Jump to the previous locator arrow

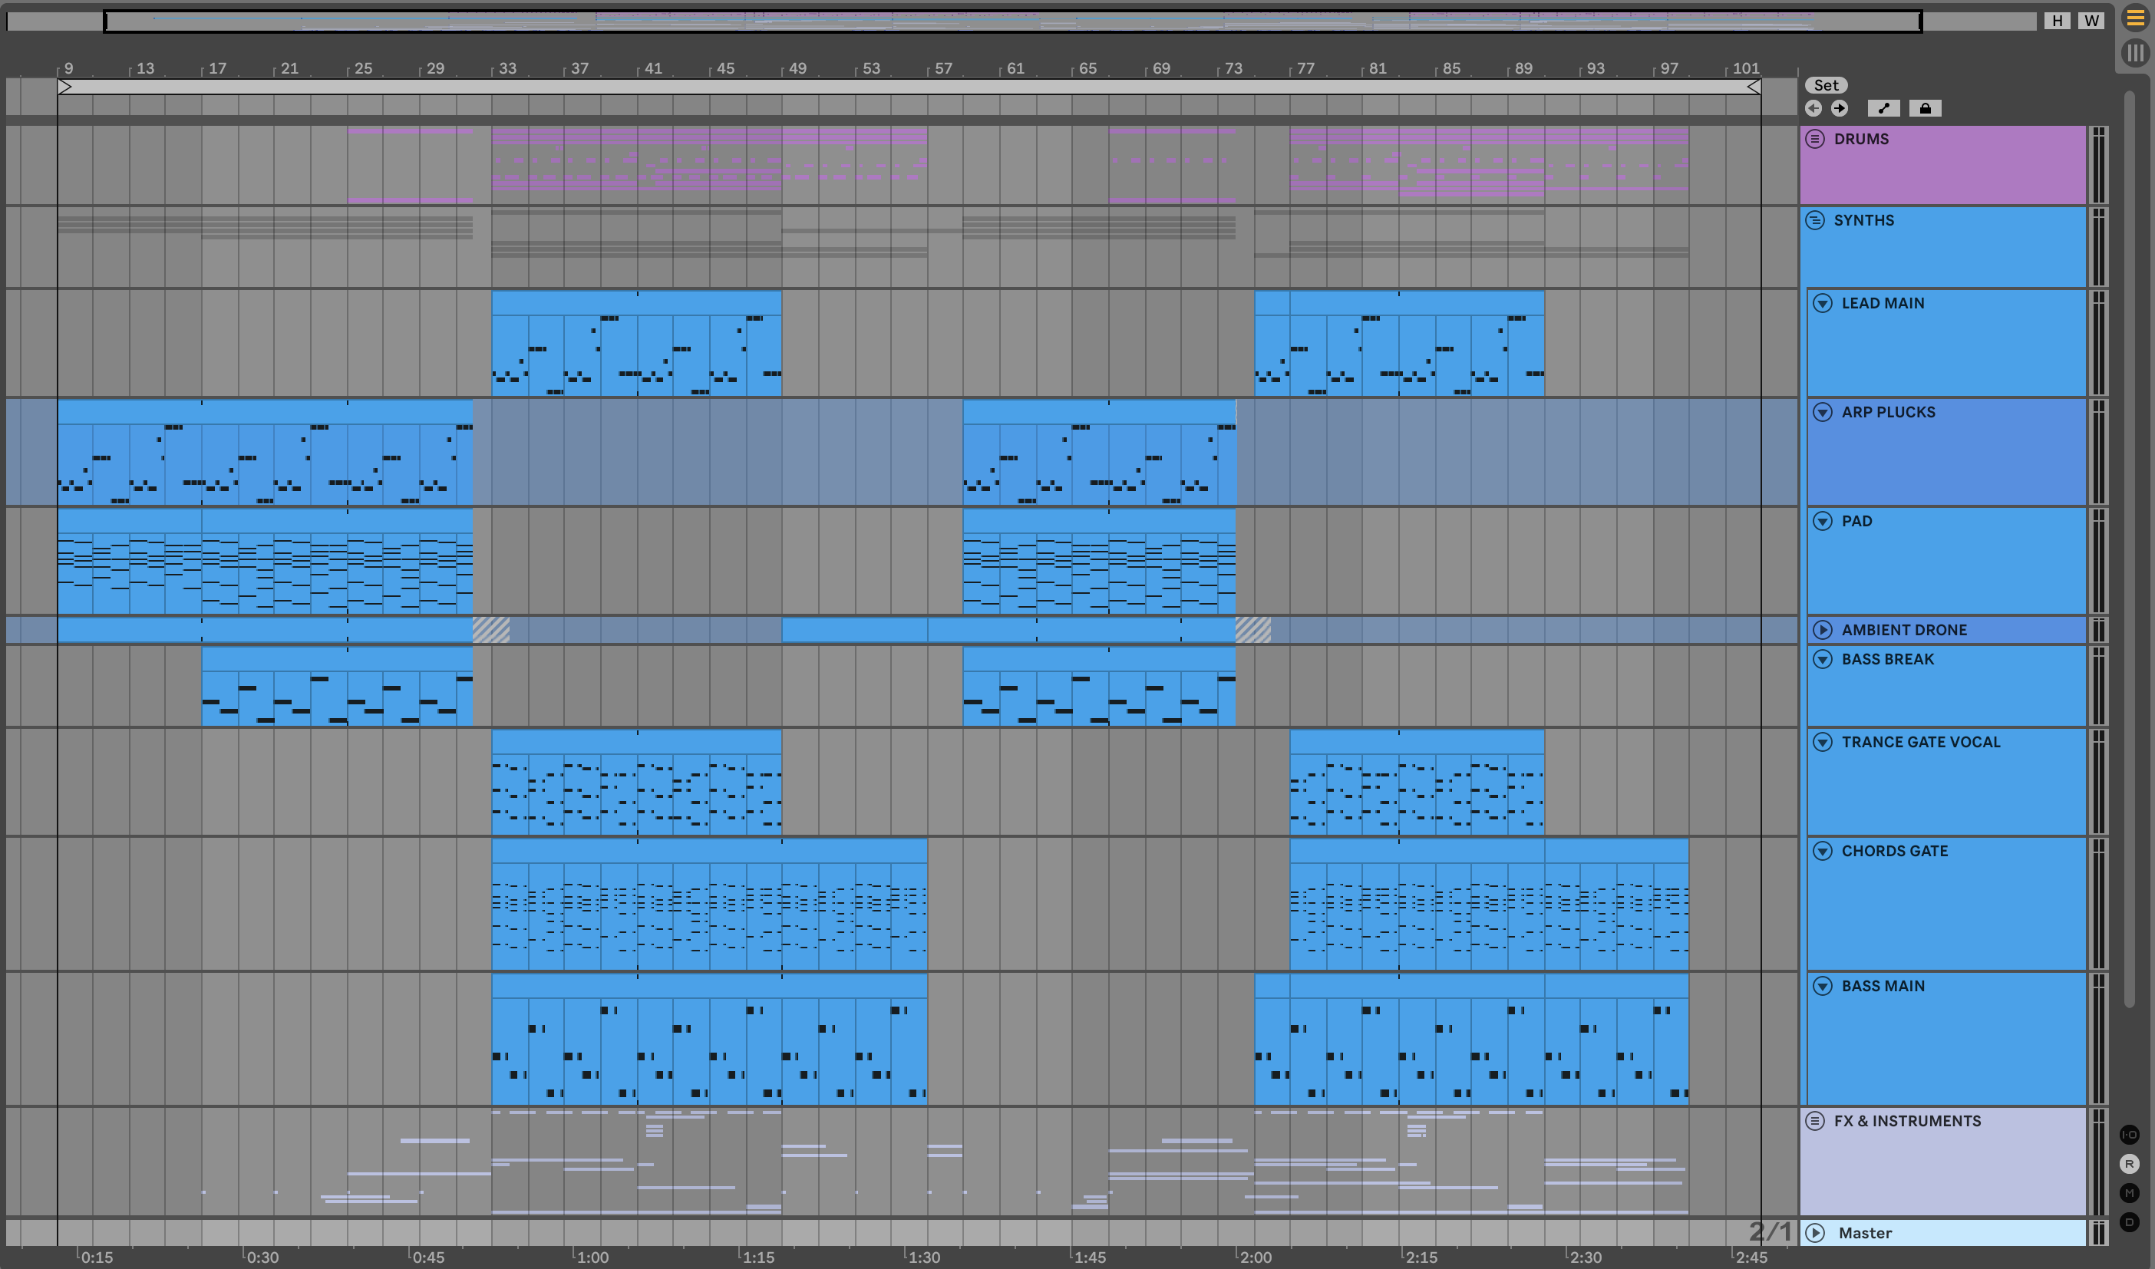(x=1813, y=107)
